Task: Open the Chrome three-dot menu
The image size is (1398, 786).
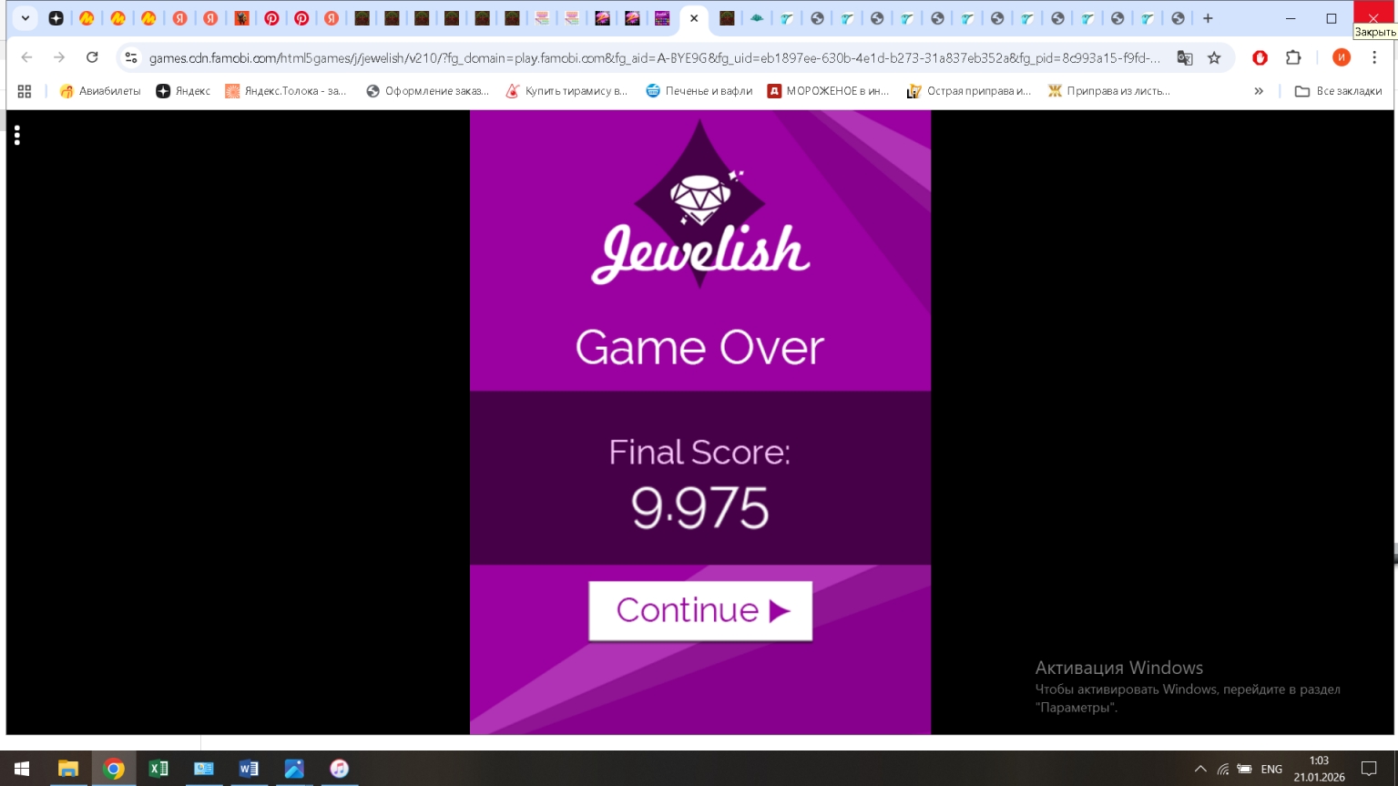Action: [1374, 57]
